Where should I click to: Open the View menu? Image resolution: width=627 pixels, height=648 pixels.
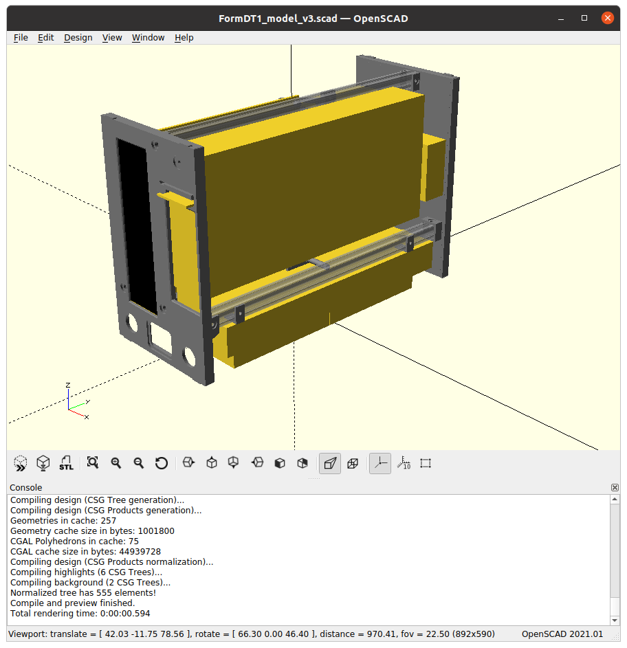point(112,38)
